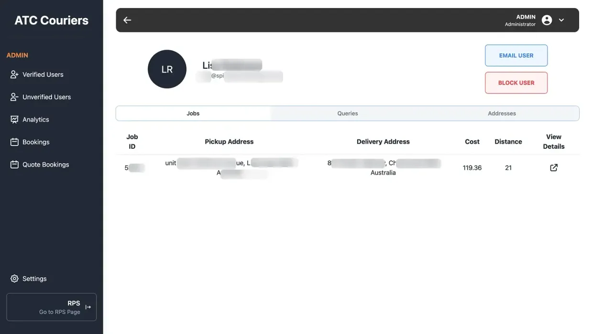The width and height of the screenshot is (592, 334).
Task: Click the delivery address text with Australia
Action: pyautogui.click(x=383, y=168)
